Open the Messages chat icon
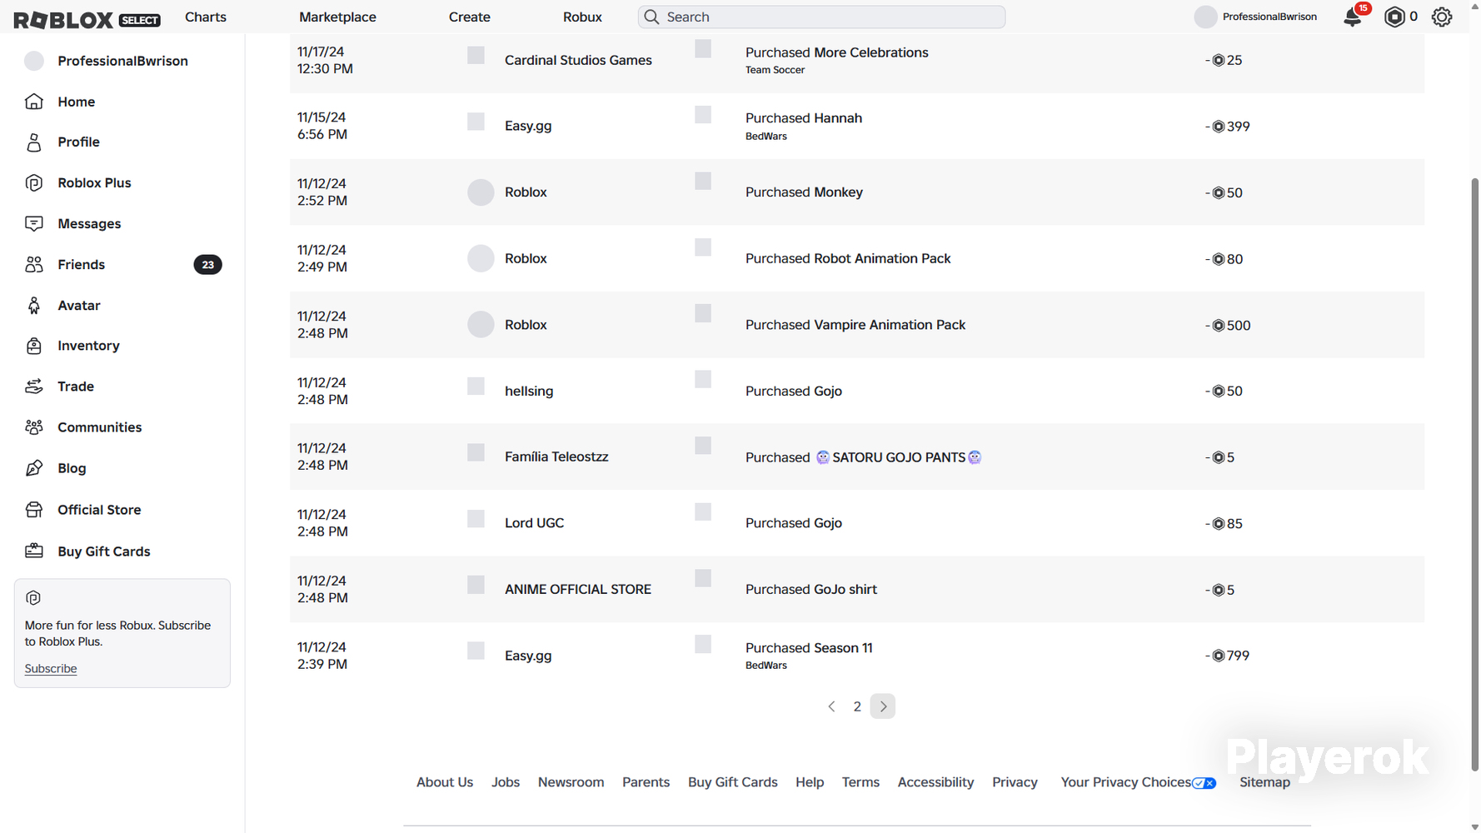1481x833 pixels. (34, 224)
